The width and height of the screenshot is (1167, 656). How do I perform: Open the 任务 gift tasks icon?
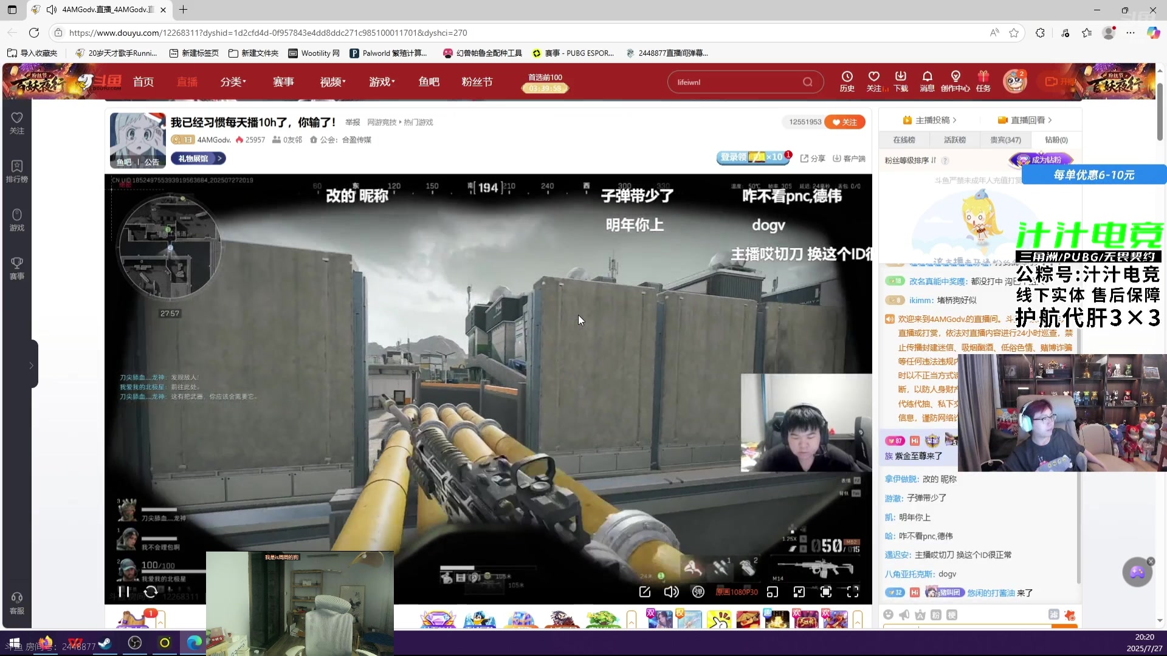pos(983,81)
